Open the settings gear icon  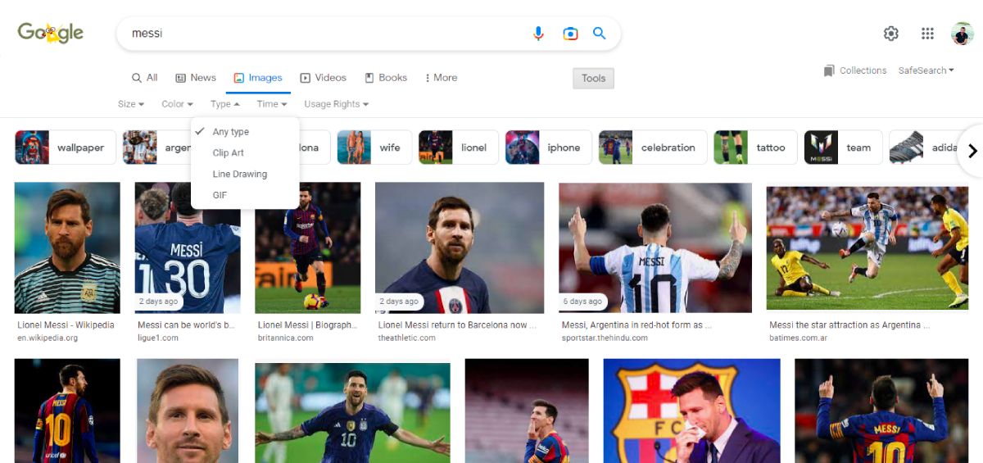pos(891,34)
